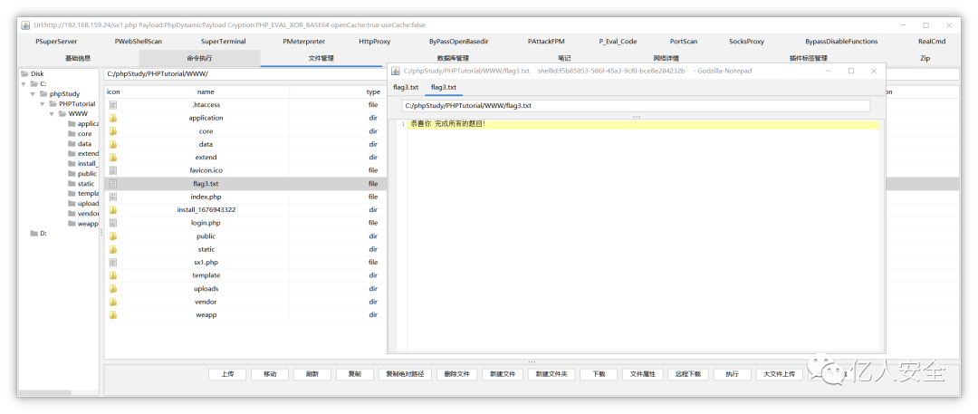Click the folder icon beside extend in the table
This screenshot has height=414, width=978.
[x=113, y=158]
